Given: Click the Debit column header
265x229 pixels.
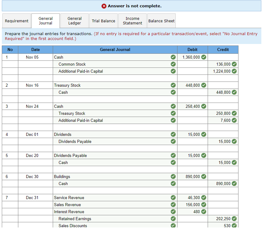Looking at the screenshot, I should pyautogui.click(x=192, y=49).
